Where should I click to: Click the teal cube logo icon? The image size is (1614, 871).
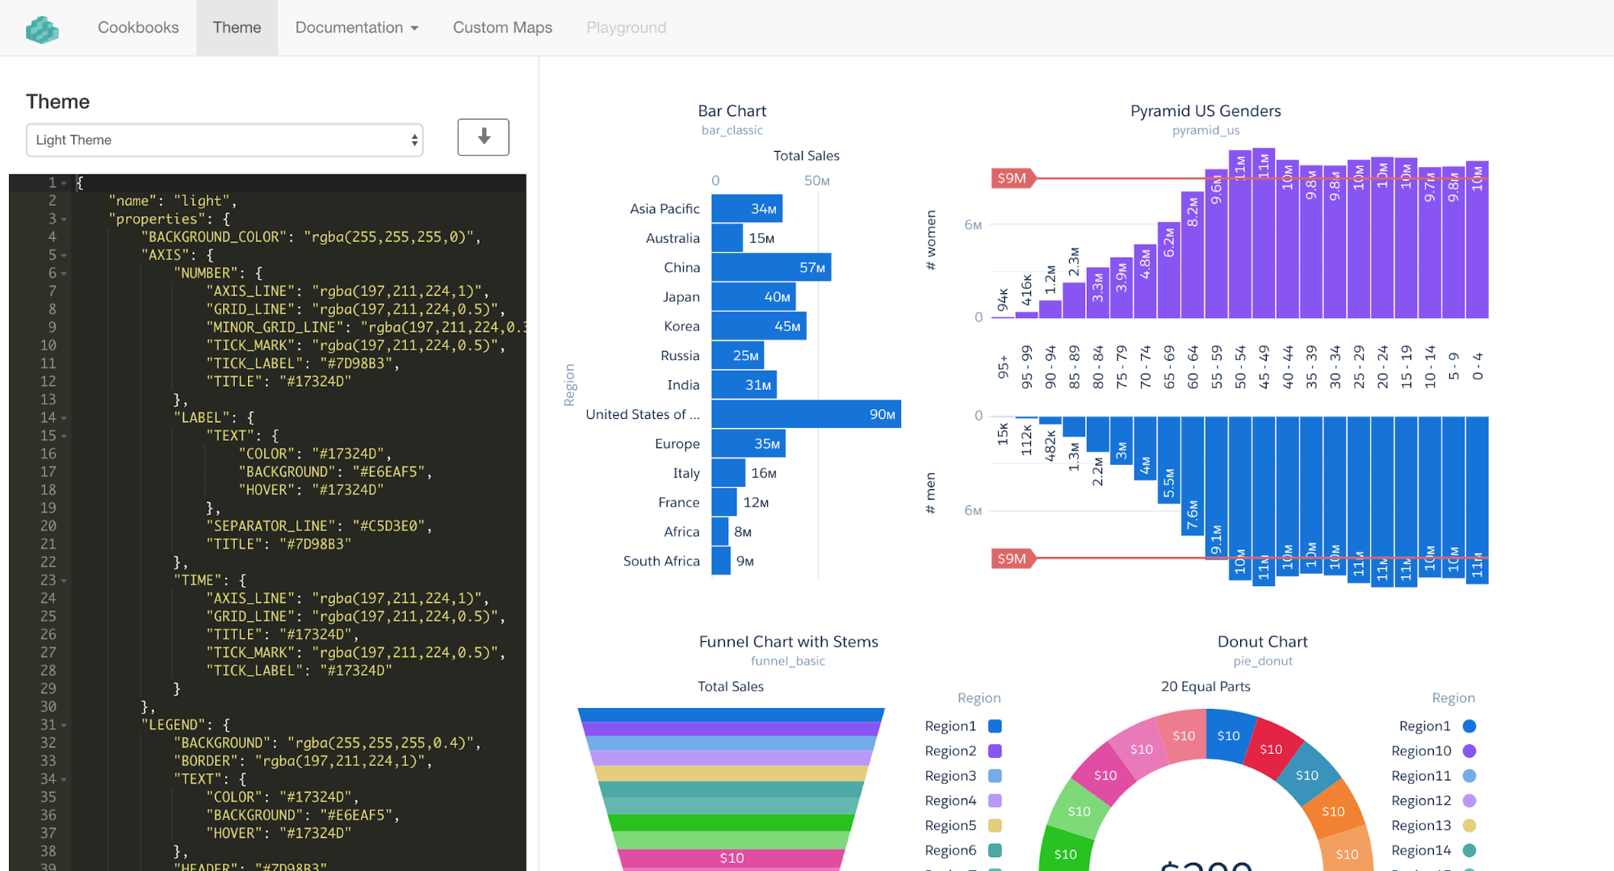[x=42, y=28]
